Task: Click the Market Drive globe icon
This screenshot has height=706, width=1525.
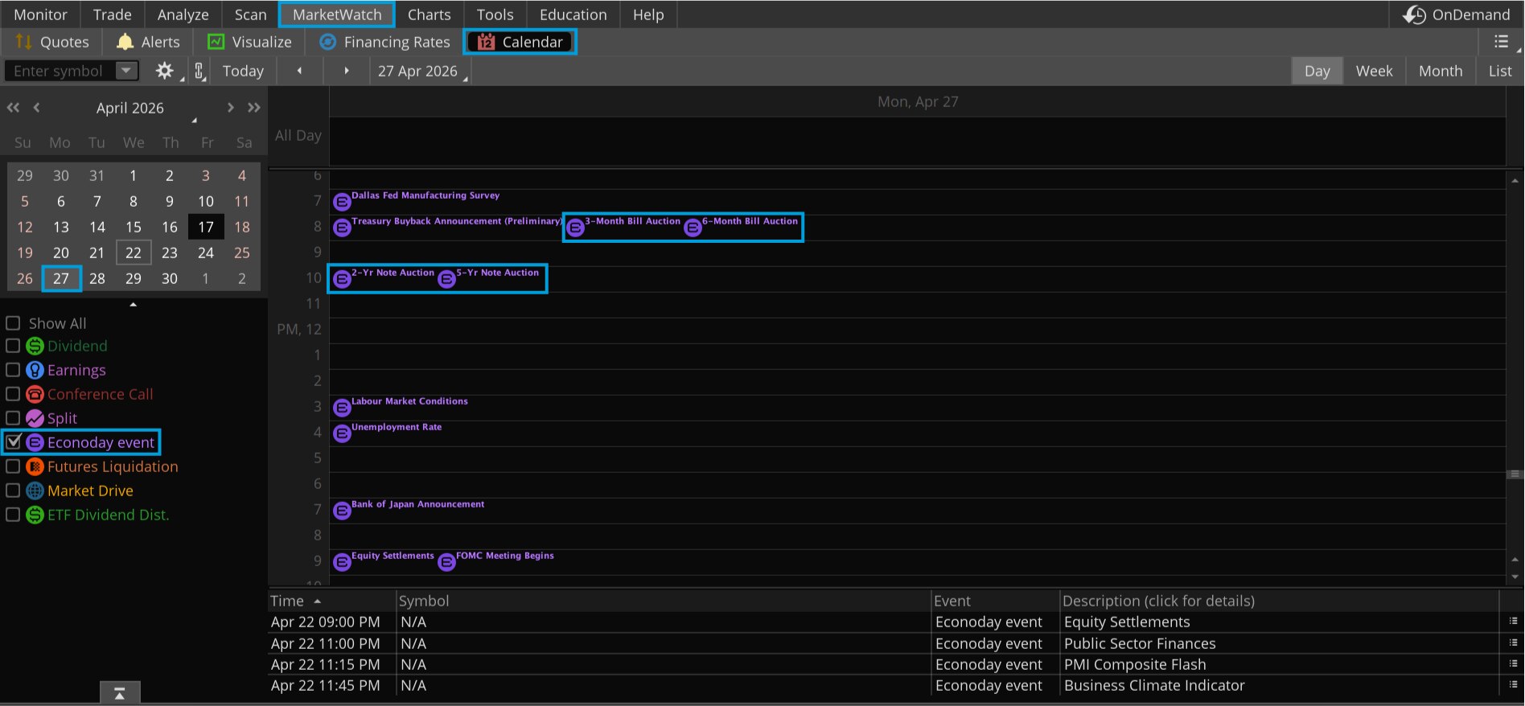Action: point(35,491)
